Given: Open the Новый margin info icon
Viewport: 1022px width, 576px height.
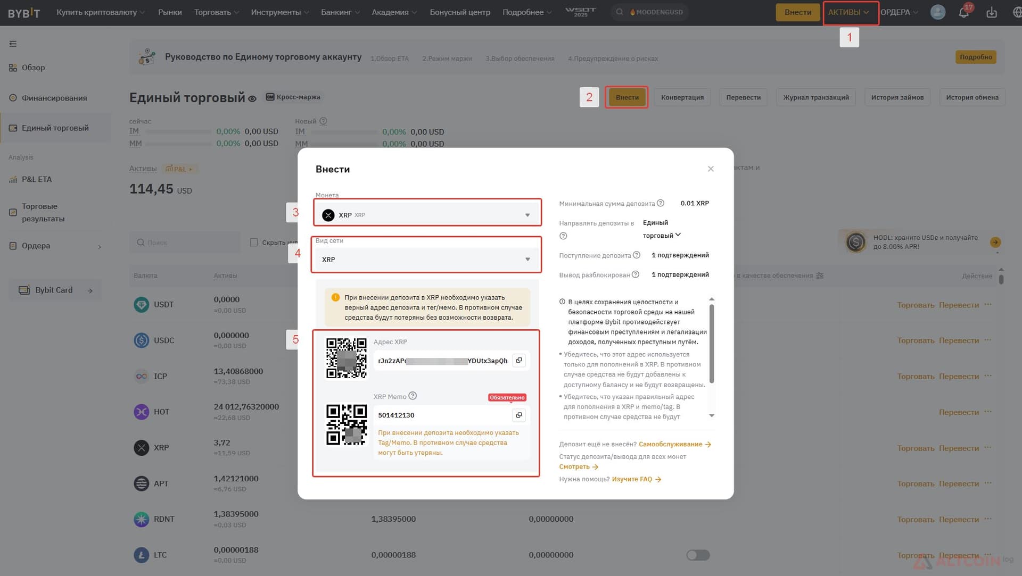Looking at the screenshot, I should coord(323,121).
